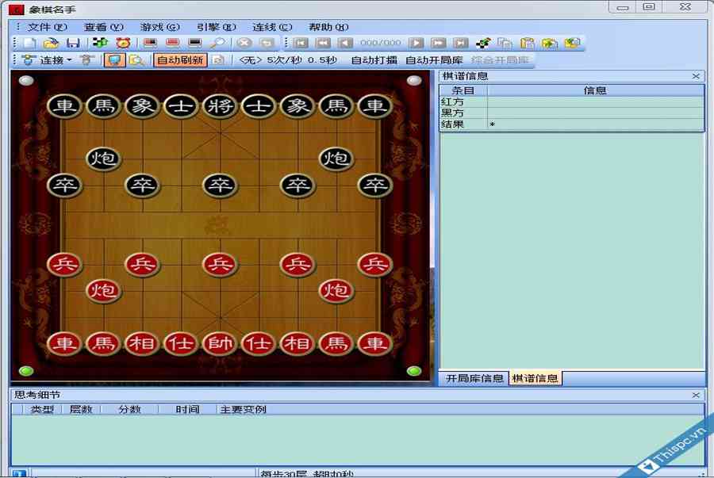Click the last yellow folder icon in toolbar

point(572,44)
